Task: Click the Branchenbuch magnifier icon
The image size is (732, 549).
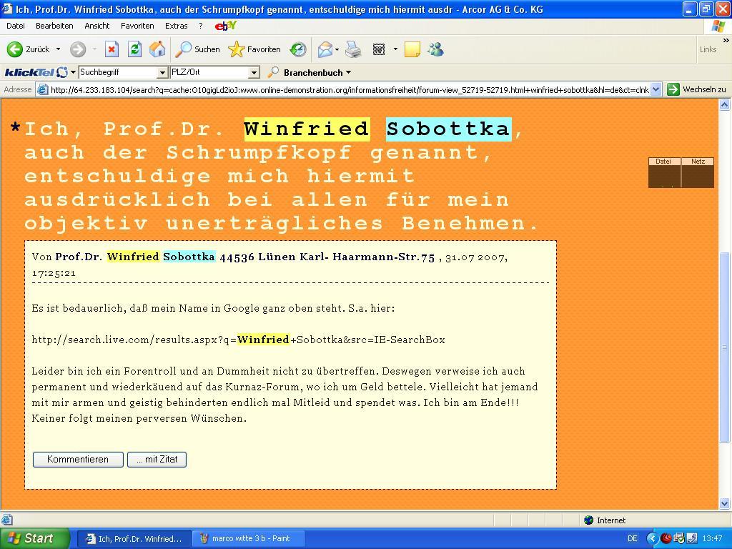Action: [x=273, y=72]
